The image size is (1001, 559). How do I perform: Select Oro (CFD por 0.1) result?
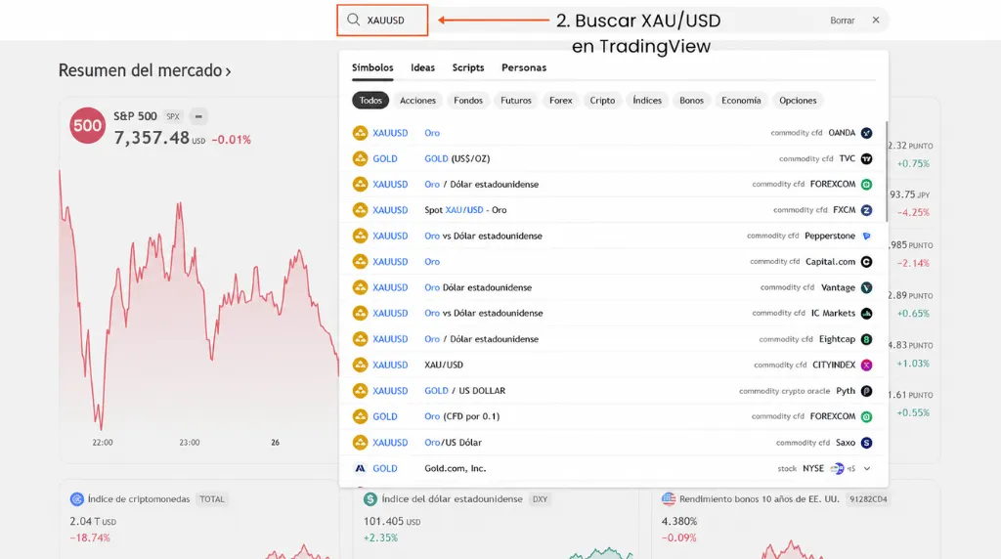tap(613, 416)
